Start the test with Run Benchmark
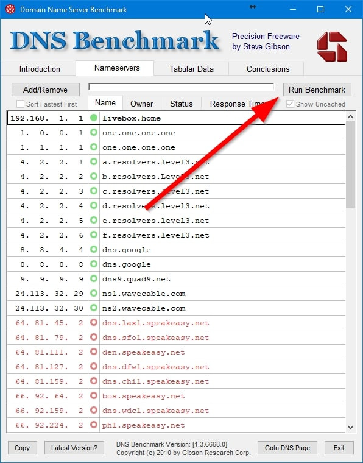The image size is (363, 463). tap(317, 90)
